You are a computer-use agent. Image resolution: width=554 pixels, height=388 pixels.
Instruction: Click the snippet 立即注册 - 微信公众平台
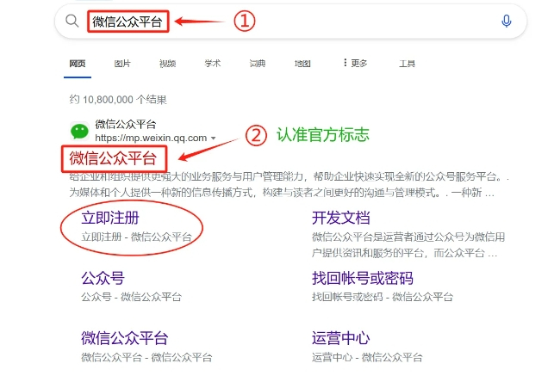pos(136,237)
